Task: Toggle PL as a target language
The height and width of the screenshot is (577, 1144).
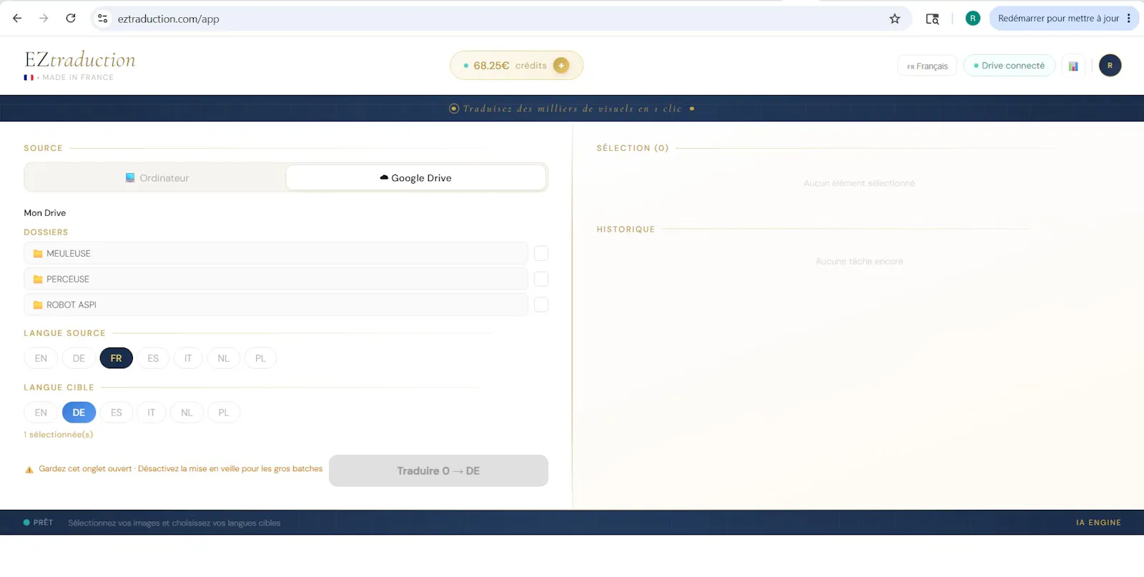Action: pos(224,413)
